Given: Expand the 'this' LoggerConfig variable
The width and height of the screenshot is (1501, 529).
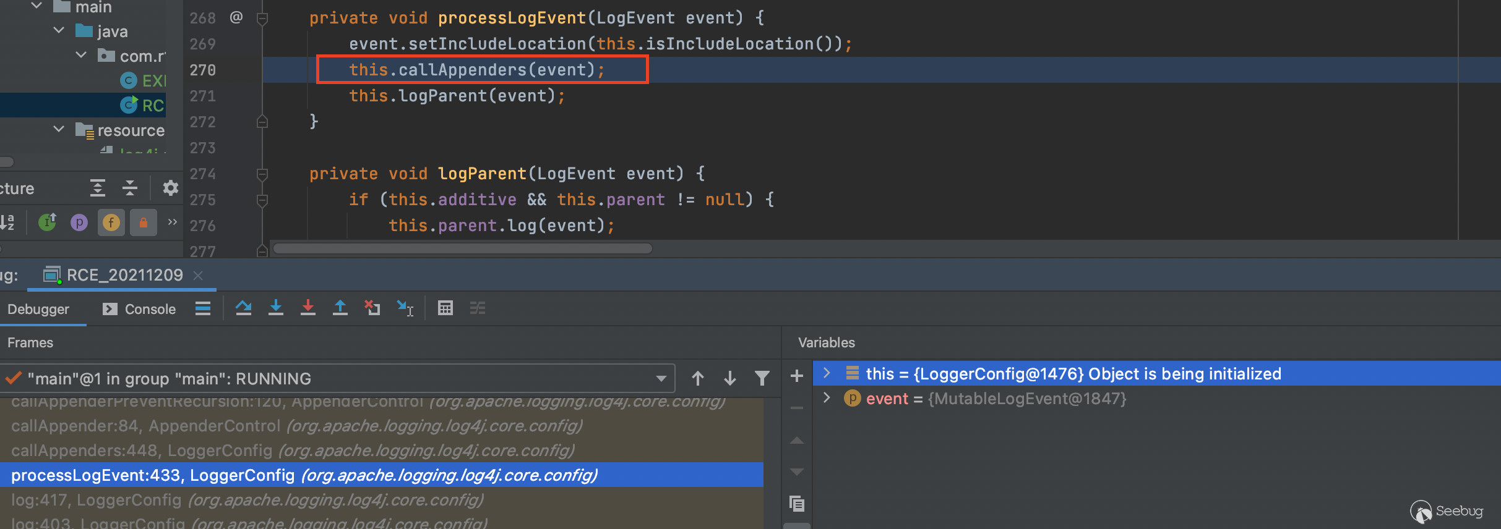Looking at the screenshot, I should pos(827,373).
